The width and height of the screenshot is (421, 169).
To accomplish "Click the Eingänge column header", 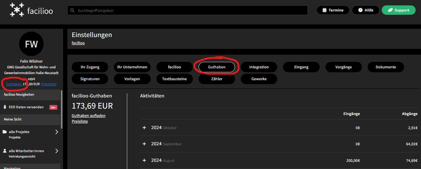I will click(x=351, y=114).
